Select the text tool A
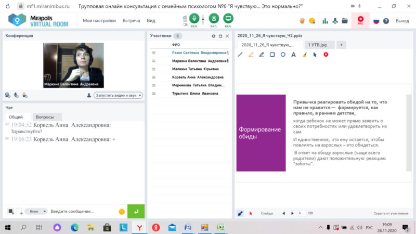This screenshot has height=234, width=416. [293, 55]
